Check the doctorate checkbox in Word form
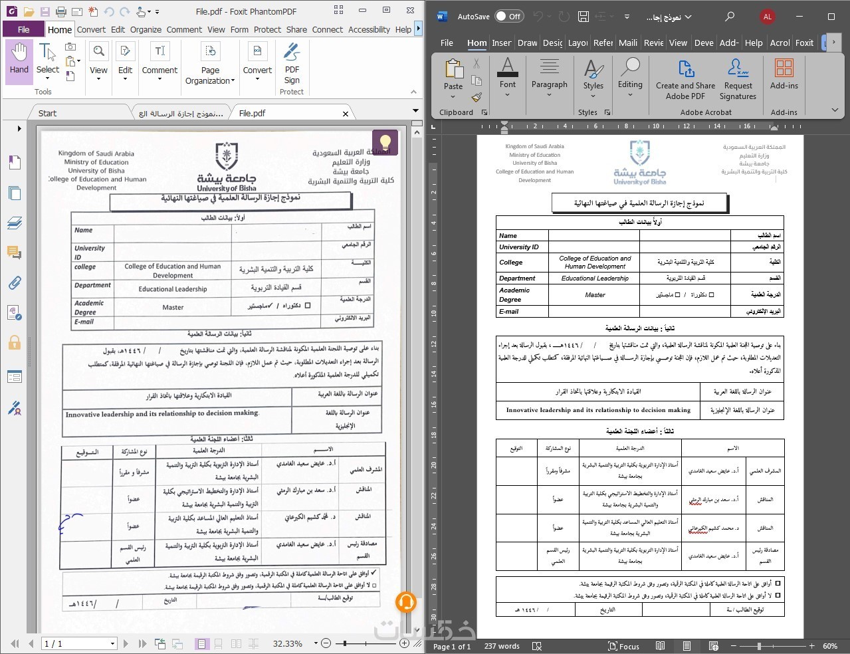The image size is (850, 654). [711, 294]
